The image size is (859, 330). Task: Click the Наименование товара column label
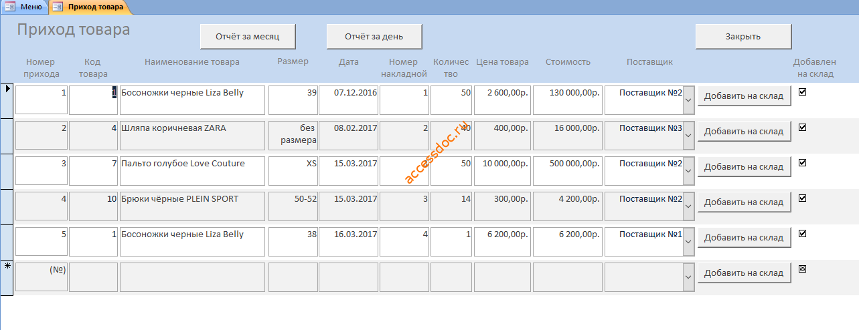[x=192, y=62]
